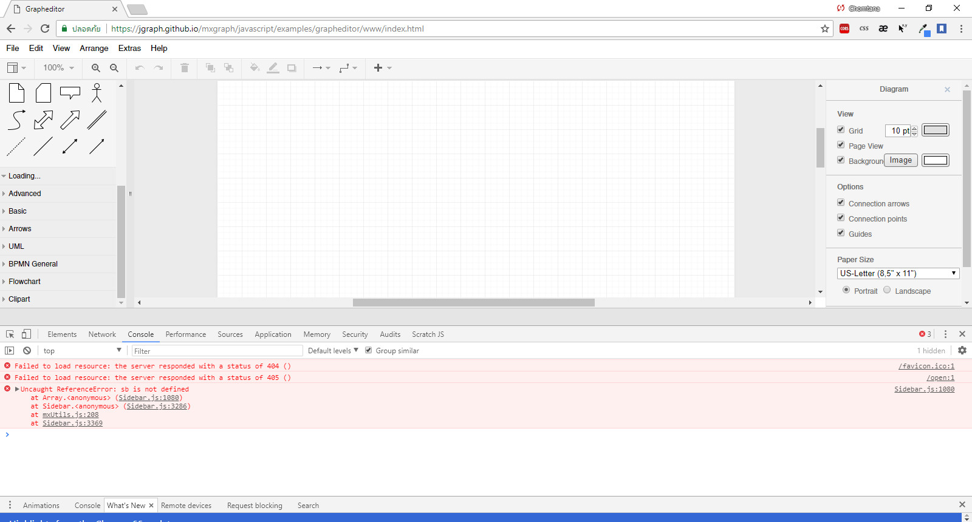This screenshot has height=522, width=972.
Task: Select the note shape with folded corner
Action: 17,93
